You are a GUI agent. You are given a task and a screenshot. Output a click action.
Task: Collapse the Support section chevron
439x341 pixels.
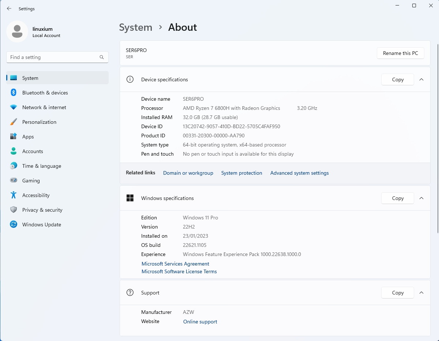421,293
